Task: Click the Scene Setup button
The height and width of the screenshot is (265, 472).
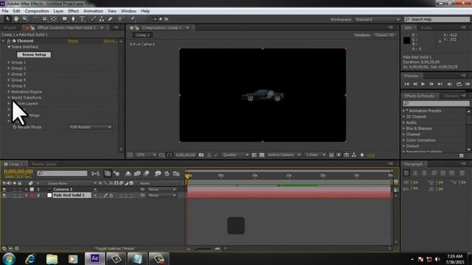Action: click(x=34, y=54)
